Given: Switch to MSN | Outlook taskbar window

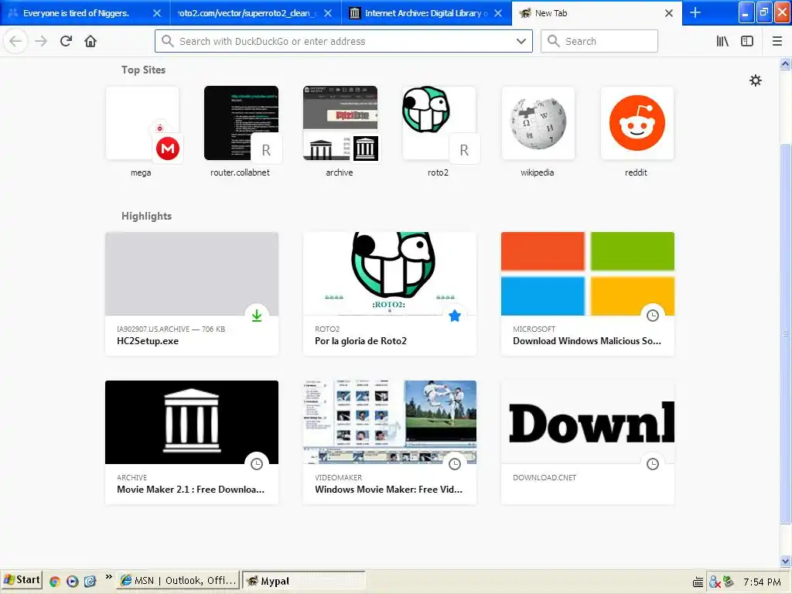Looking at the screenshot, I should [177, 581].
